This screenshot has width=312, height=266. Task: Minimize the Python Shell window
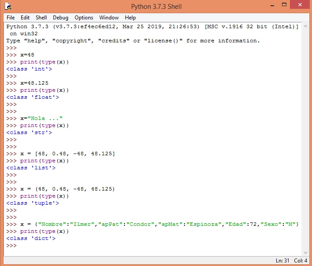(272, 5)
